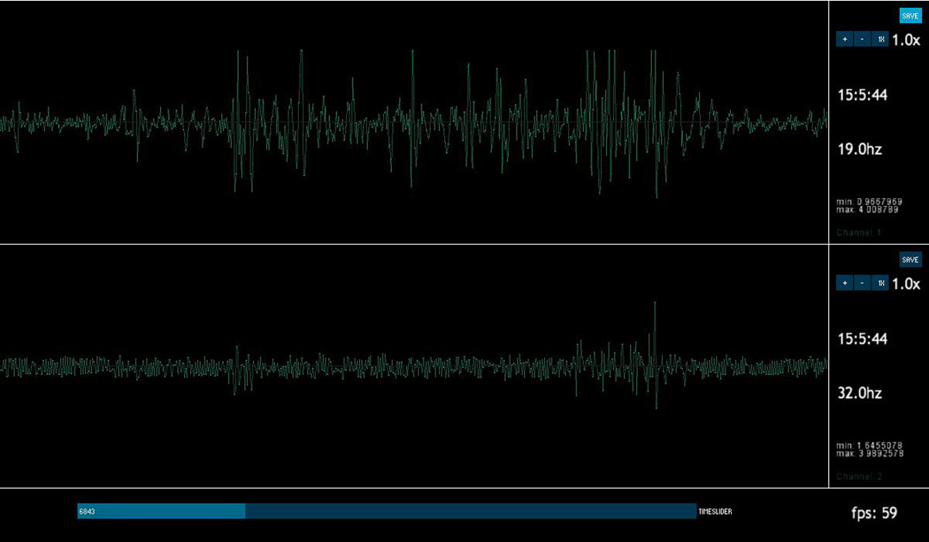Click the highlighted SAVE icon above Channel 1
Image resolution: width=929 pixels, height=542 pixels.
click(x=910, y=15)
